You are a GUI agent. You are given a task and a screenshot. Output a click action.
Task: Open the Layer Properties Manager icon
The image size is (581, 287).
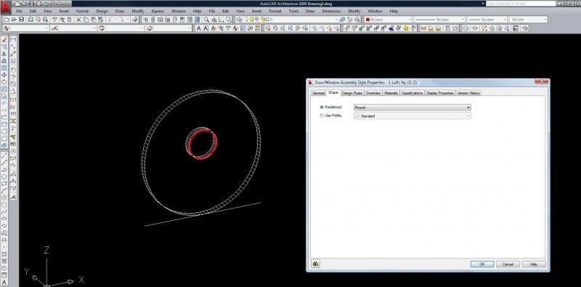click(239, 20)
